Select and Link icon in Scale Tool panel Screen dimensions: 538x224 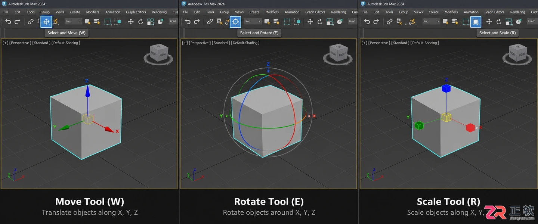point(389,22)
